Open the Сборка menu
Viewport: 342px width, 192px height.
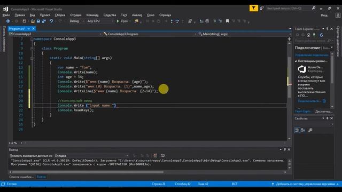click(60, 15)
